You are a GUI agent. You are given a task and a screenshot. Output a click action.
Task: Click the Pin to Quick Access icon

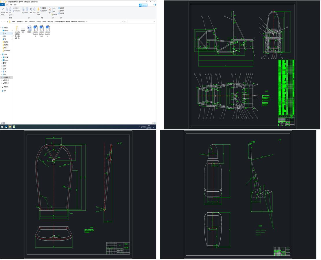click(2, 9)
